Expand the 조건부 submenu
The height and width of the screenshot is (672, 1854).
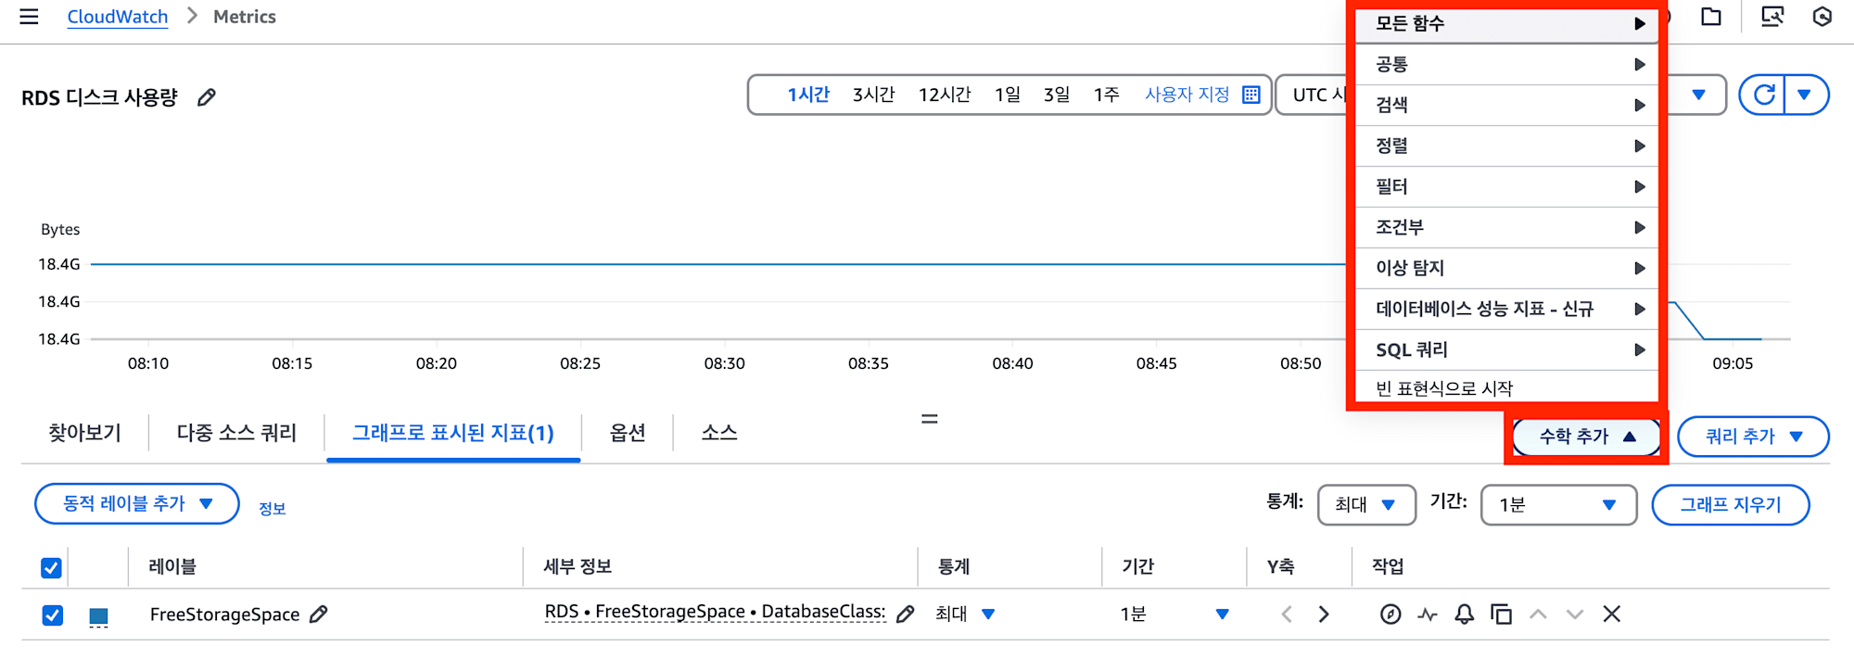pyautogui.click(x=1506, y=227)
